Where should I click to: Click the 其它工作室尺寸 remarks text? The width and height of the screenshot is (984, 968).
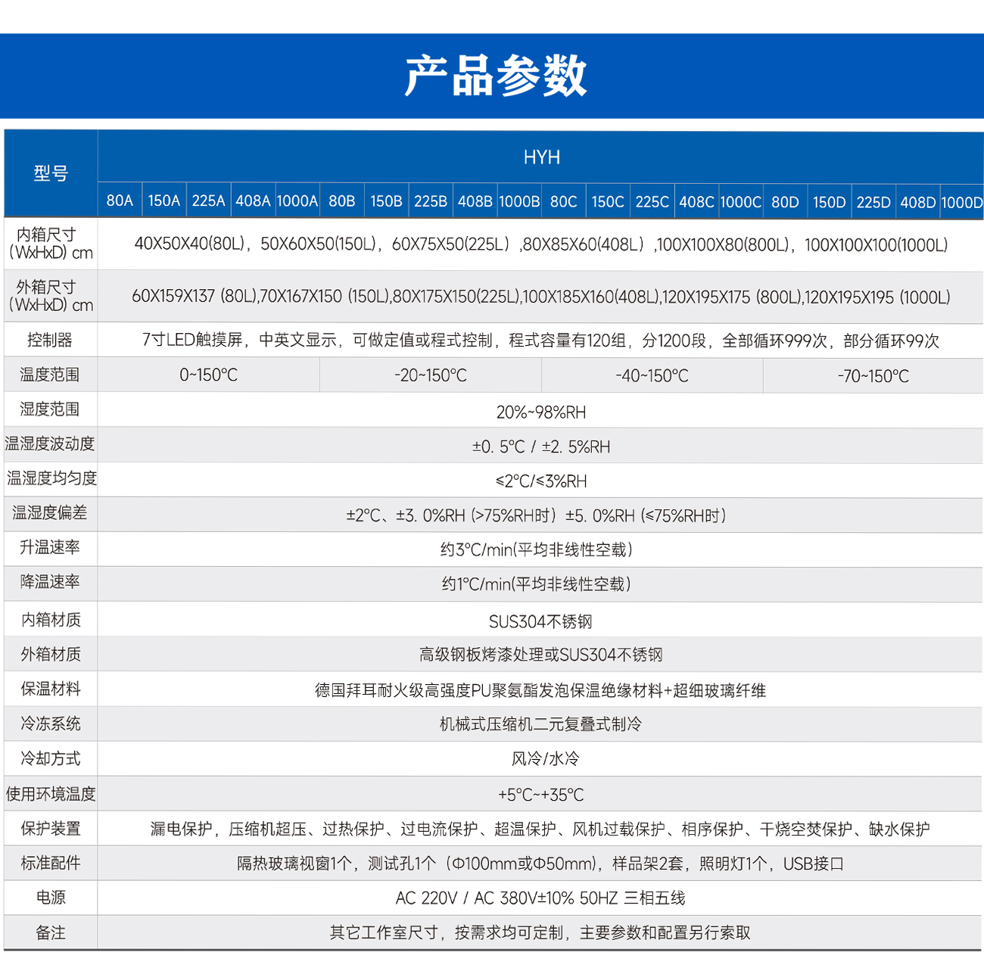(540, 933)
